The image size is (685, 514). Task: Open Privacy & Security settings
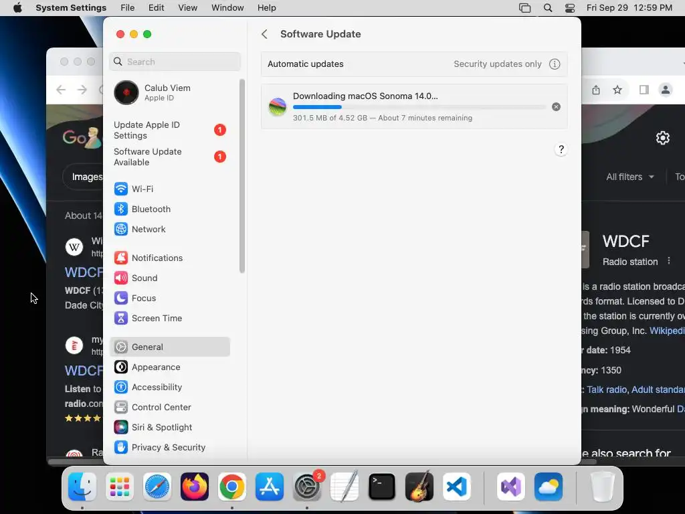pos(169,448)
